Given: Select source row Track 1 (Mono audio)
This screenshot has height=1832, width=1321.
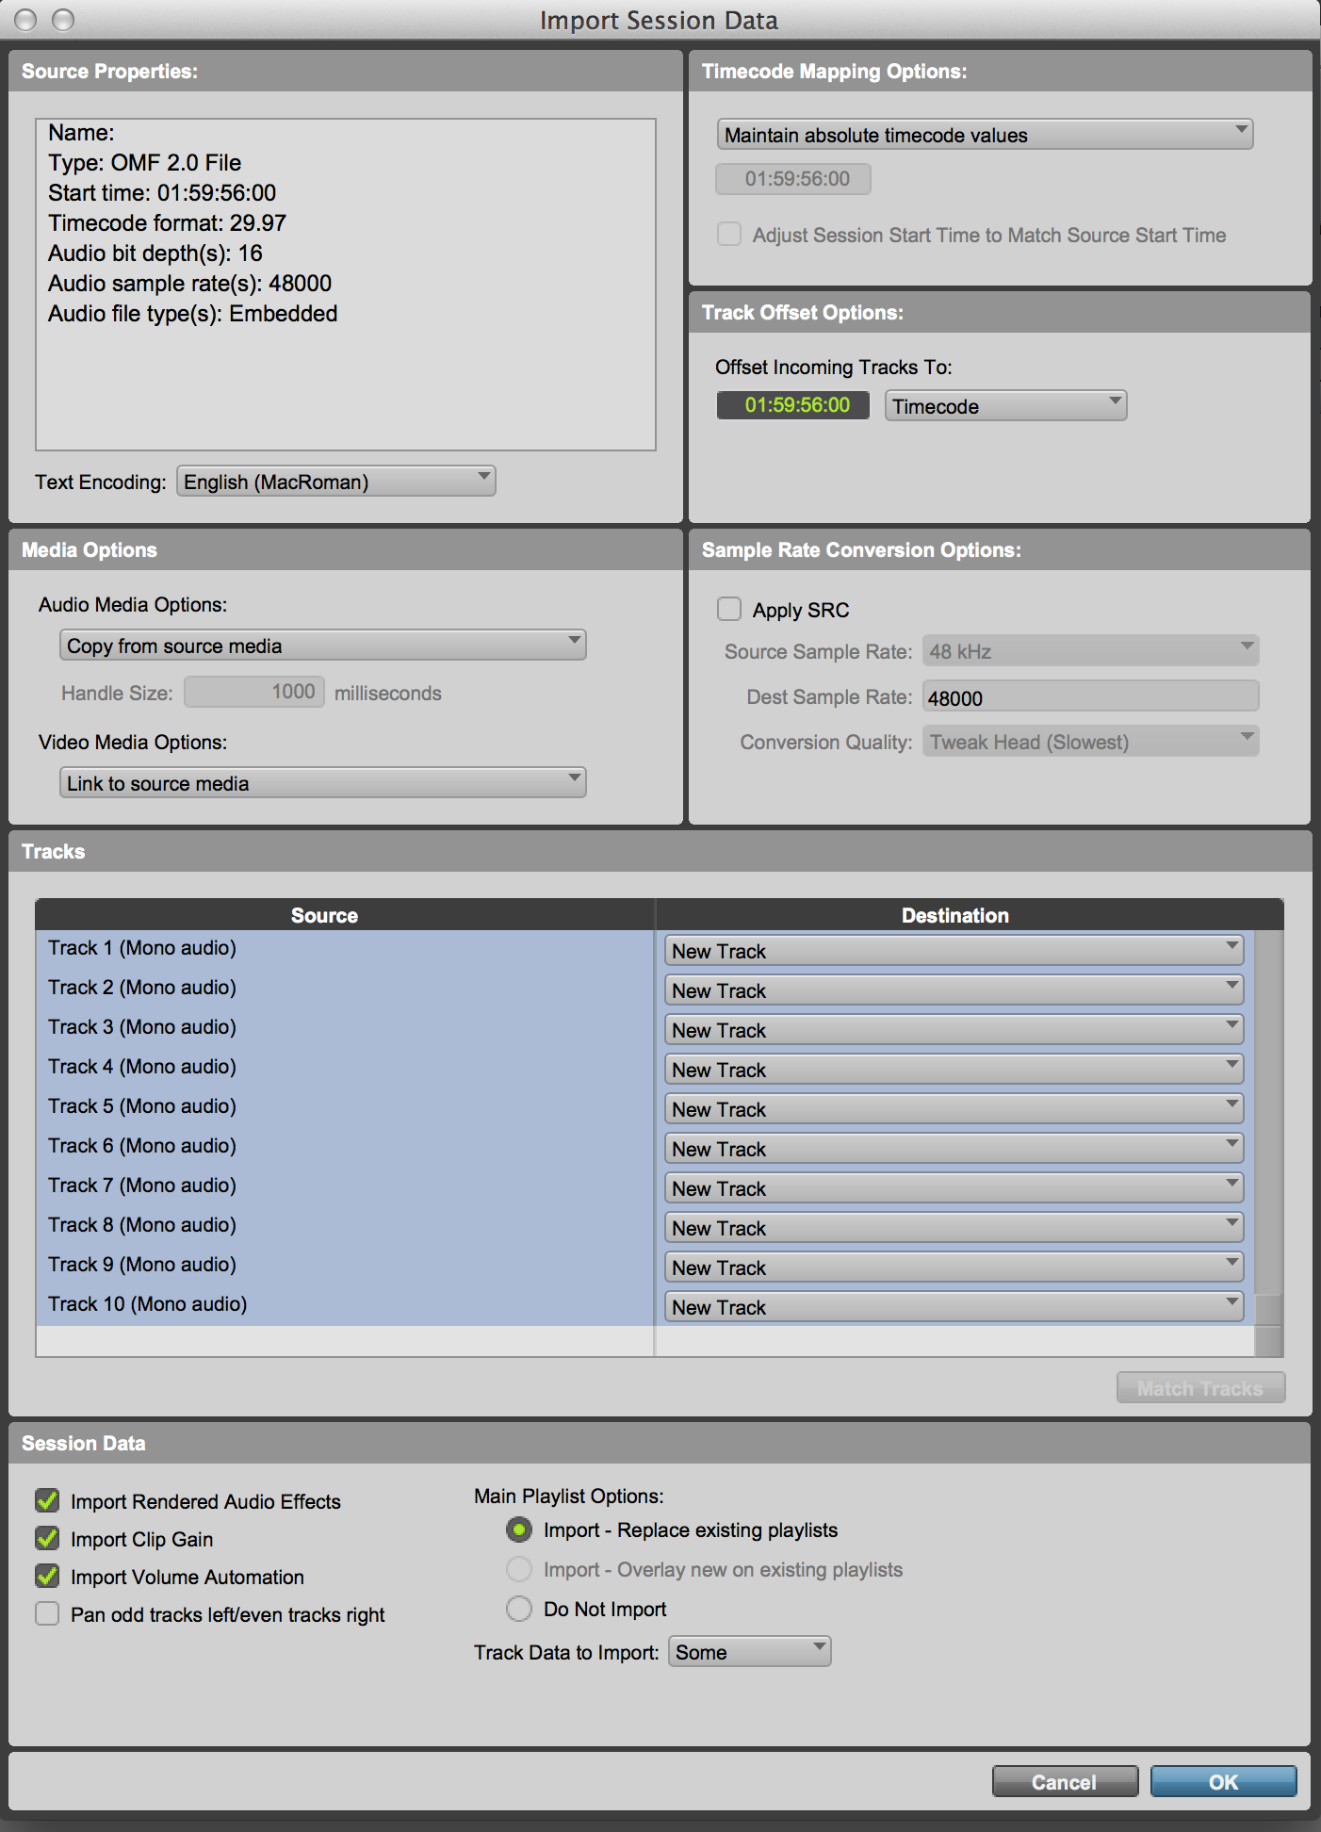Looking at the screenshot, I should (x=345, y=949).
